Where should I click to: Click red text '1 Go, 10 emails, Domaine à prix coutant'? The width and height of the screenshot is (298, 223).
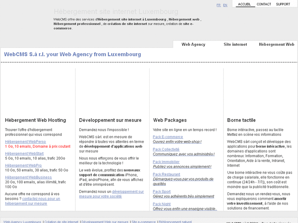click(38, 146)
